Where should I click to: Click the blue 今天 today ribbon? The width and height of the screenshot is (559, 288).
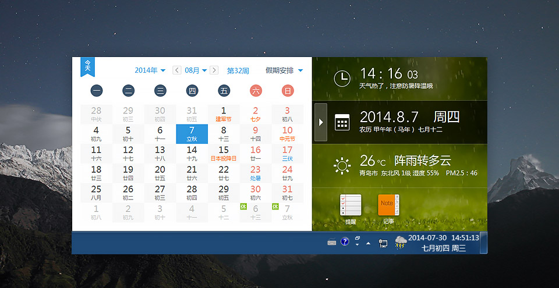(87, 67)
